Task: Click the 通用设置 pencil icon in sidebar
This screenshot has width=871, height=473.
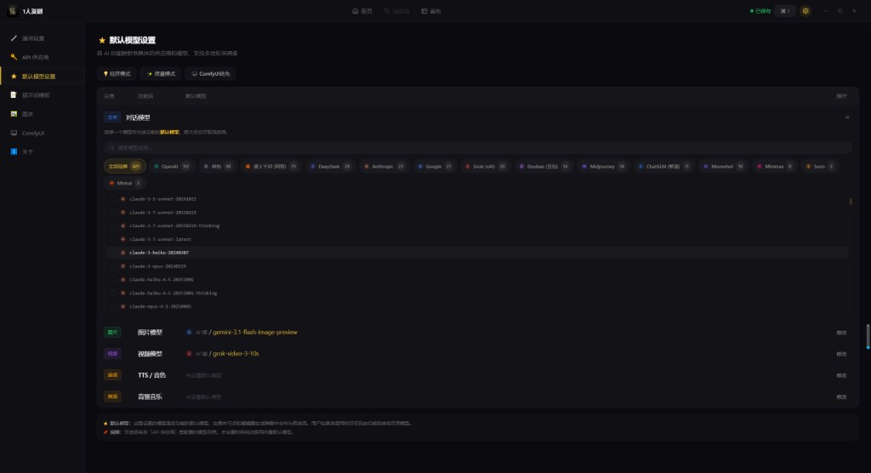Action: (14, 38)
